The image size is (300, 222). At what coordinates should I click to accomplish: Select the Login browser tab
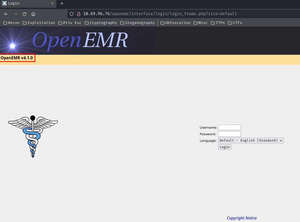(29, 4)
